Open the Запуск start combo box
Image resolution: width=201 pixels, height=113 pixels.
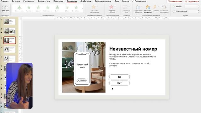tap(192, 6)
